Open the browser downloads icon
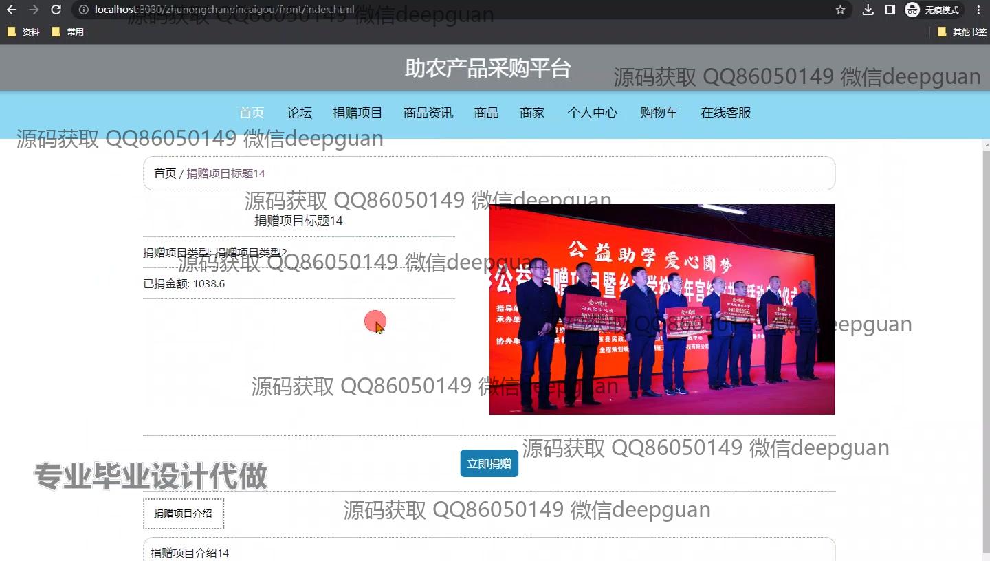This screenshot has height=561, width=990. point(868,10)
